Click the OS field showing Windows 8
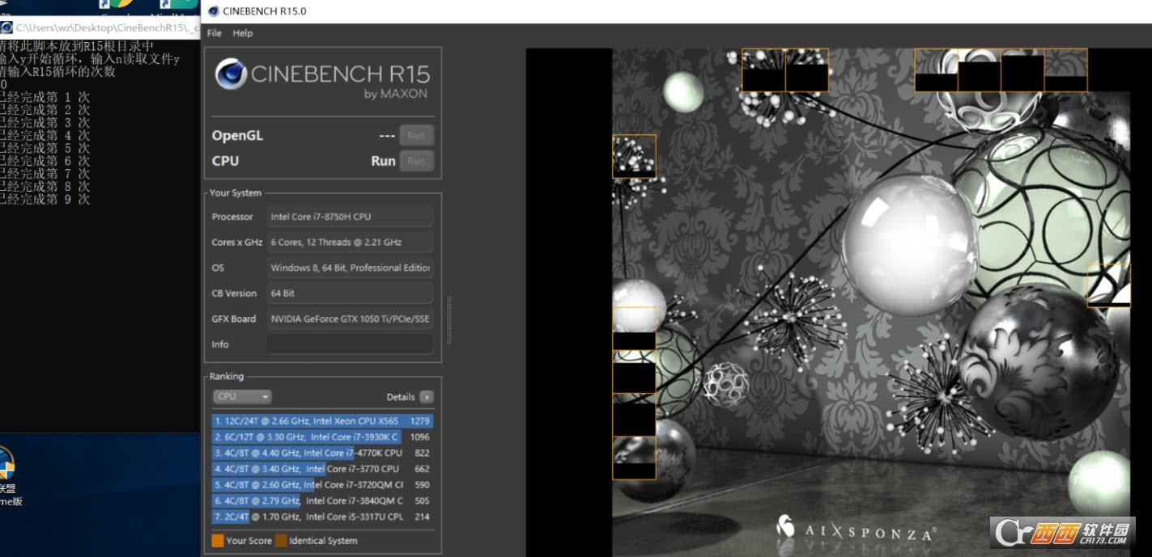The height and width of the screenshot is (557, 1152). [x=350, y=268]
